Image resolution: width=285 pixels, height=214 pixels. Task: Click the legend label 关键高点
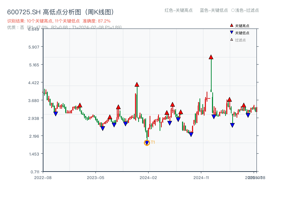point(242,26)
